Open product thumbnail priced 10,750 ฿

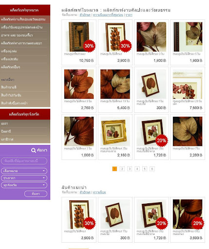[x=79, y=37]
